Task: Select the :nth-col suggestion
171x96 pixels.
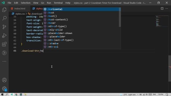Action: point(81,47)
